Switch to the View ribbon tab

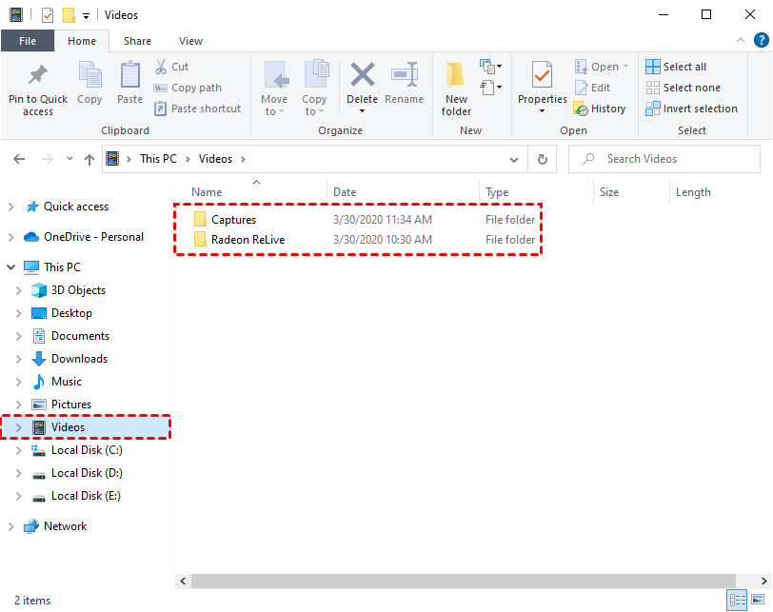coord(190,41)
